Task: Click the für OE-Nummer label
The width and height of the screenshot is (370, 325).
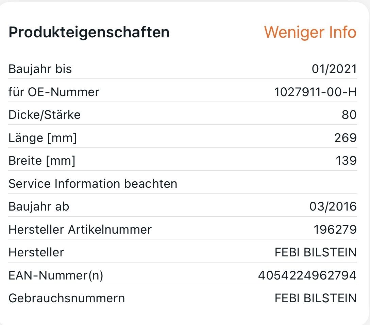Action: click(x=54, y=92)
